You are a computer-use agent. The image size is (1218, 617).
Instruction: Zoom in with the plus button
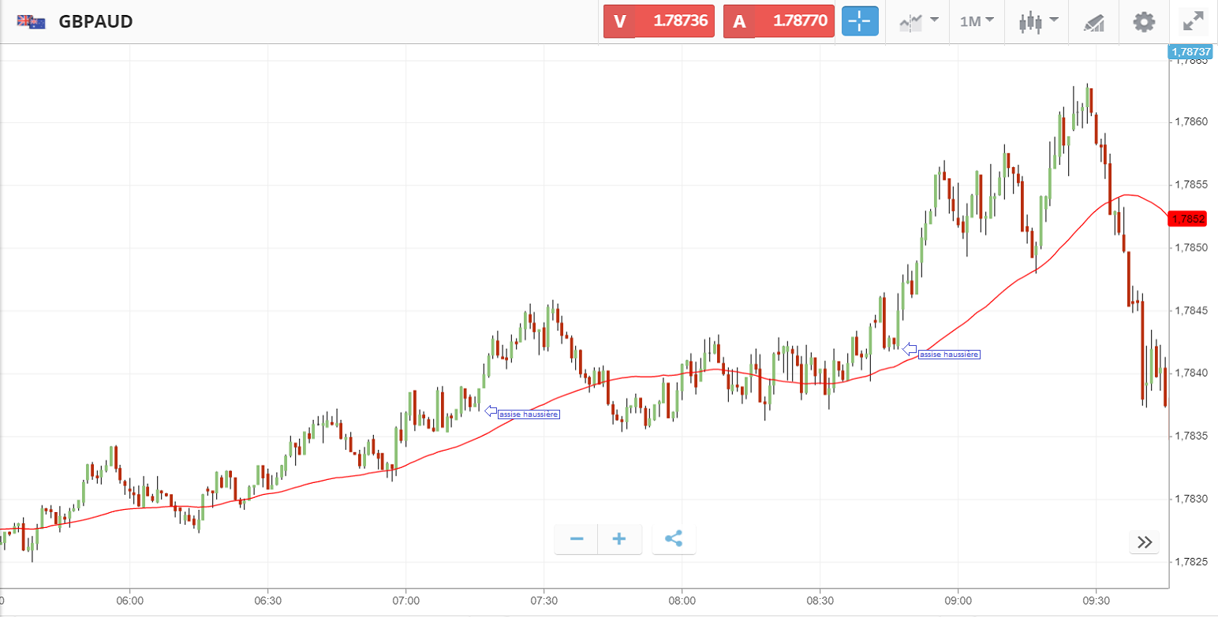point(619,539)
